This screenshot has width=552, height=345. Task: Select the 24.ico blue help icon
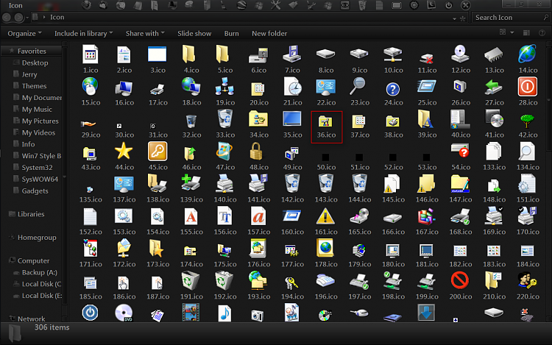(x=393, y=89)
